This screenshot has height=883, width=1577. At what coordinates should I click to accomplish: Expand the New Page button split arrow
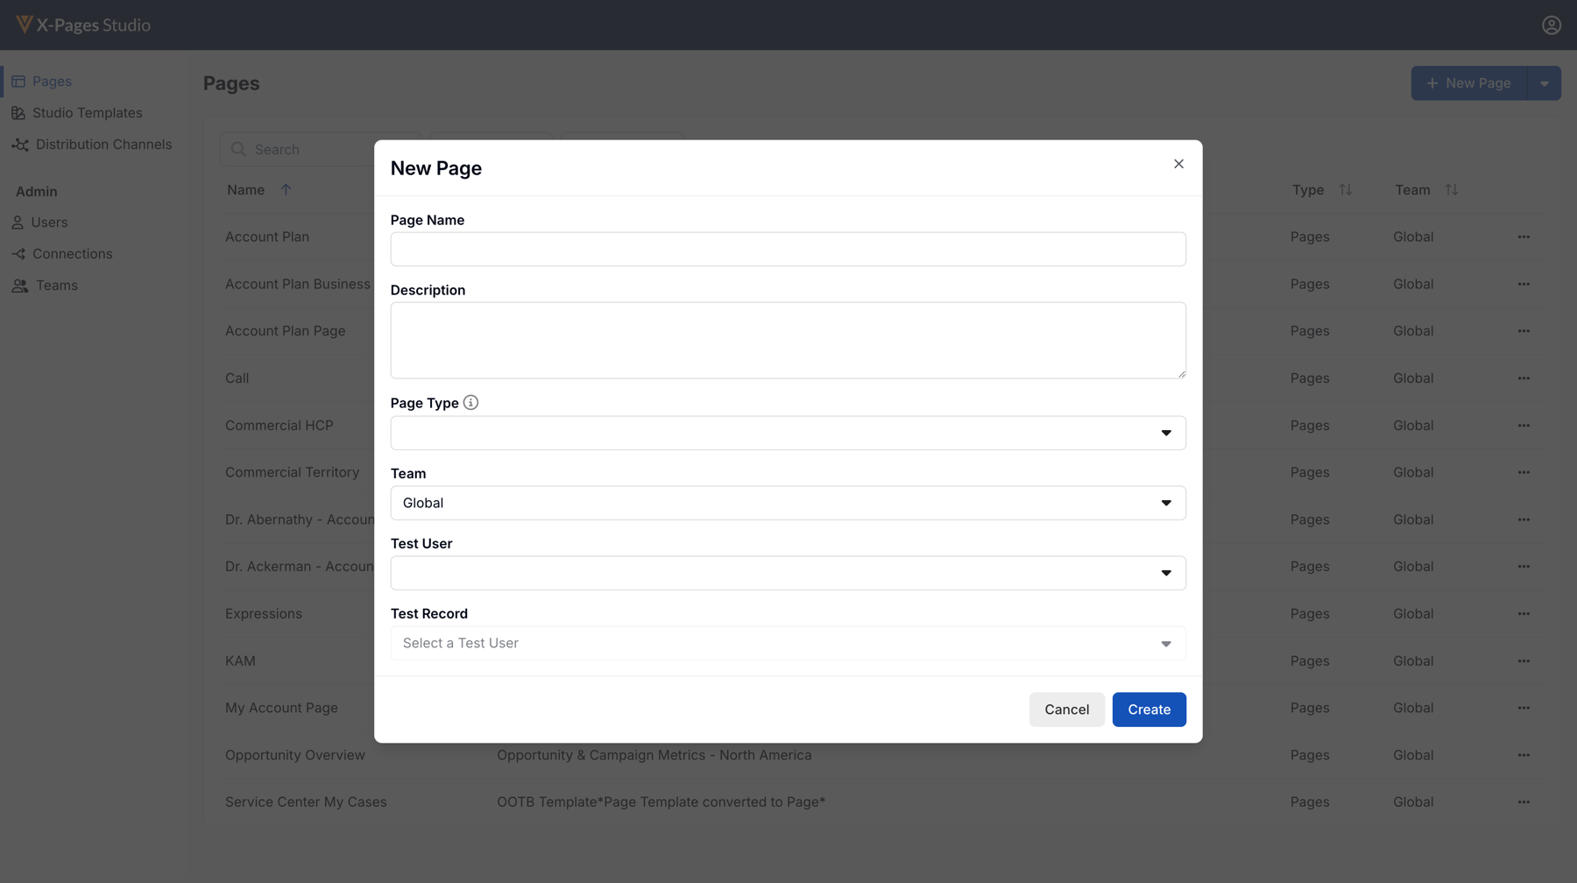[1544, 83]
